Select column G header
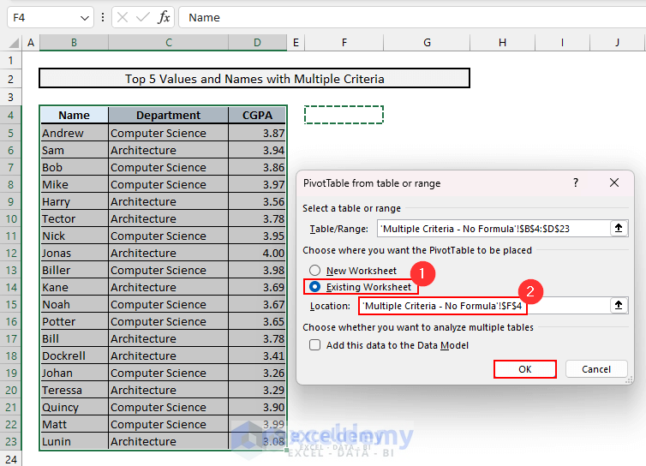 pos(427,43)
